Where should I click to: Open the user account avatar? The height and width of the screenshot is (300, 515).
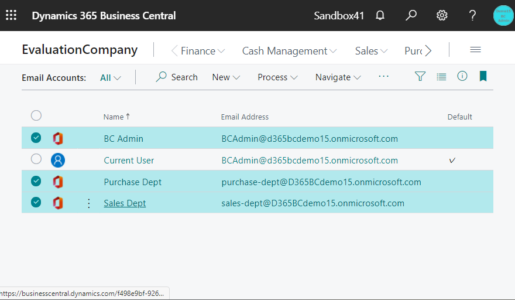pyautogui.click(x=503, y=15)
